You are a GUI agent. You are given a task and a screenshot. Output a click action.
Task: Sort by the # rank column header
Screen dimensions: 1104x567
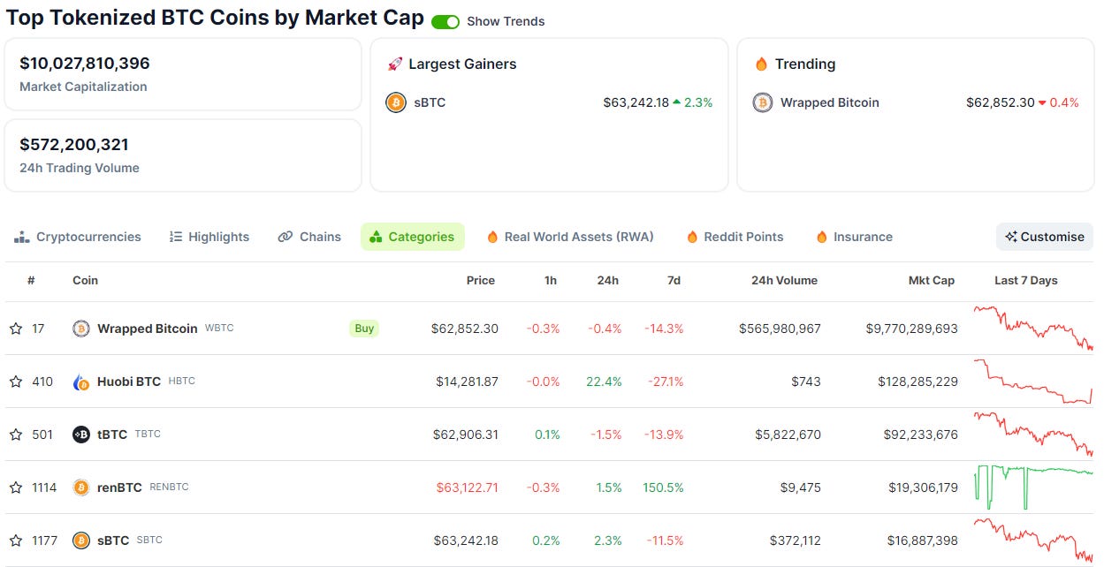point(31,280)
